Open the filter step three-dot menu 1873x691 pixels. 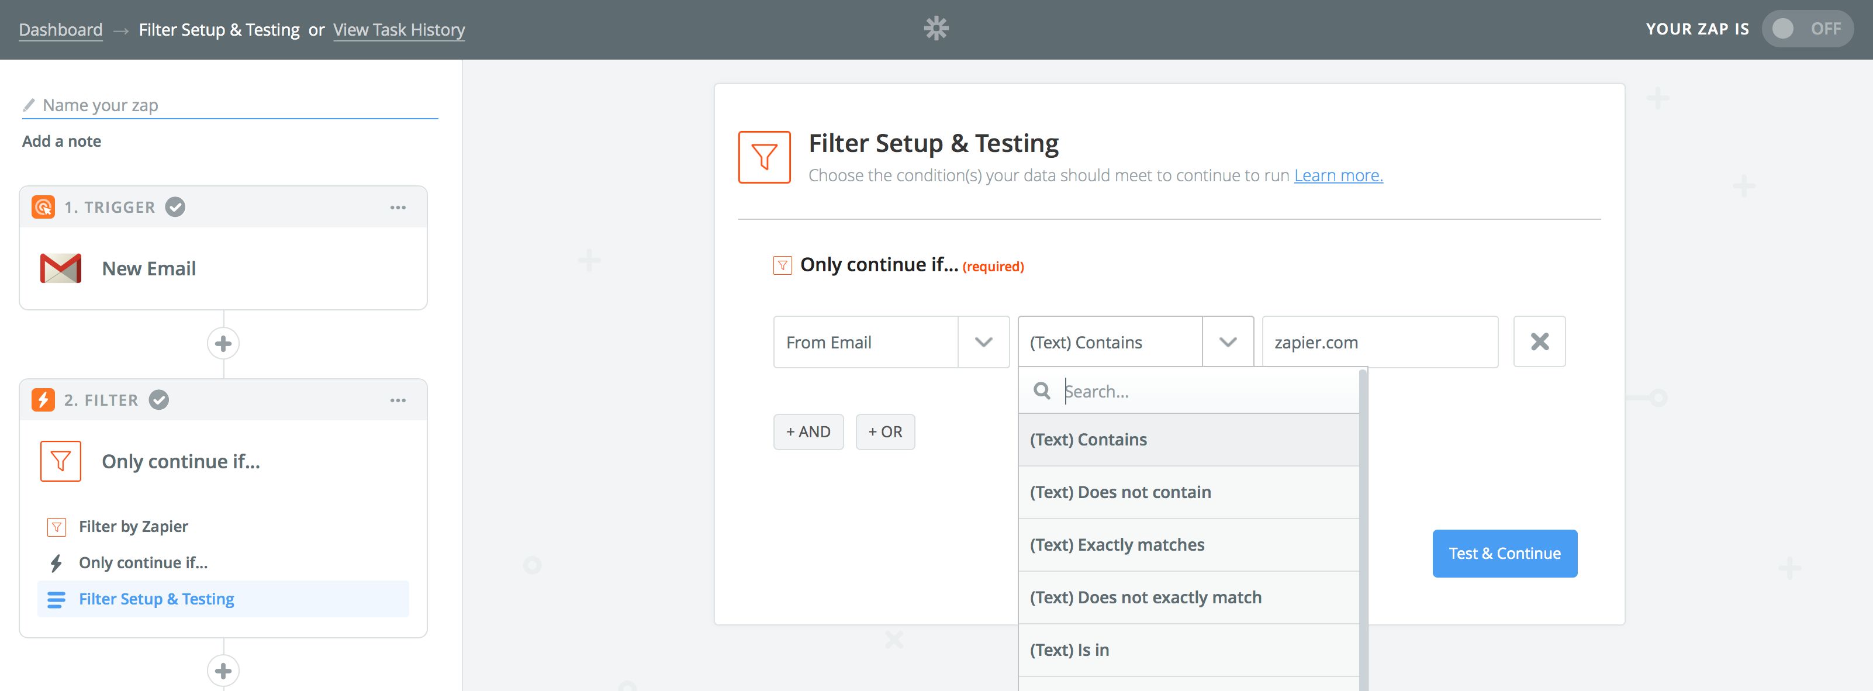tap(398, 400)
